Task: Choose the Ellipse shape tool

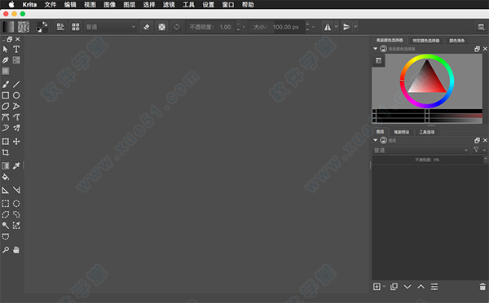Action: tap(16, 95)
